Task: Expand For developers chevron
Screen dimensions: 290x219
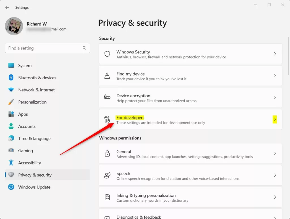Action: (275, 119)
